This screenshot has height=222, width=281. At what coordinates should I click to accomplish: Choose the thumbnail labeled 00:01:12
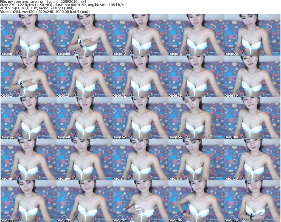tap(140, 160)
